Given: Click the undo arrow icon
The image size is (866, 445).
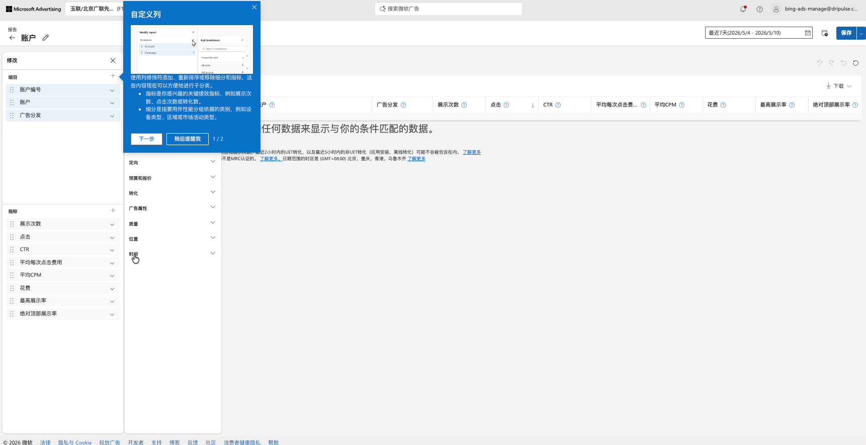Looking at the screenshot, I should 819,63.
